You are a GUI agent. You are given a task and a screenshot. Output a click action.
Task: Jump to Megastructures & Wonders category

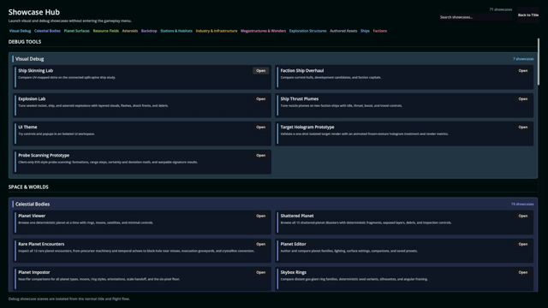[x=263, y=31]
